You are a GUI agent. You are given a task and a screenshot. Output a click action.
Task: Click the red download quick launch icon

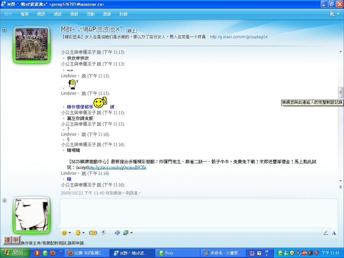point(37,253)
